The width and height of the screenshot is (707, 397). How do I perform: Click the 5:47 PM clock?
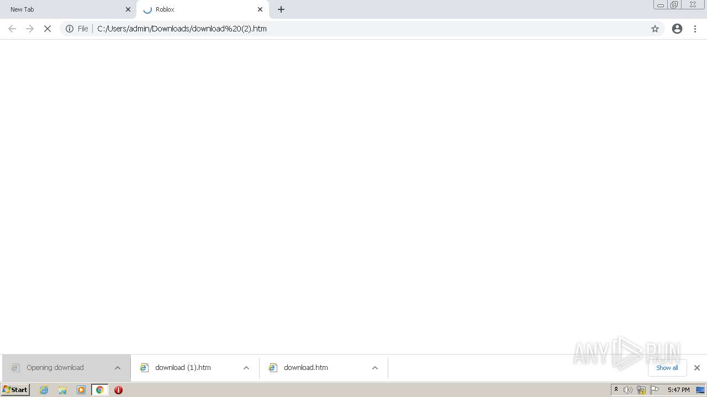[x=678, y=390]
